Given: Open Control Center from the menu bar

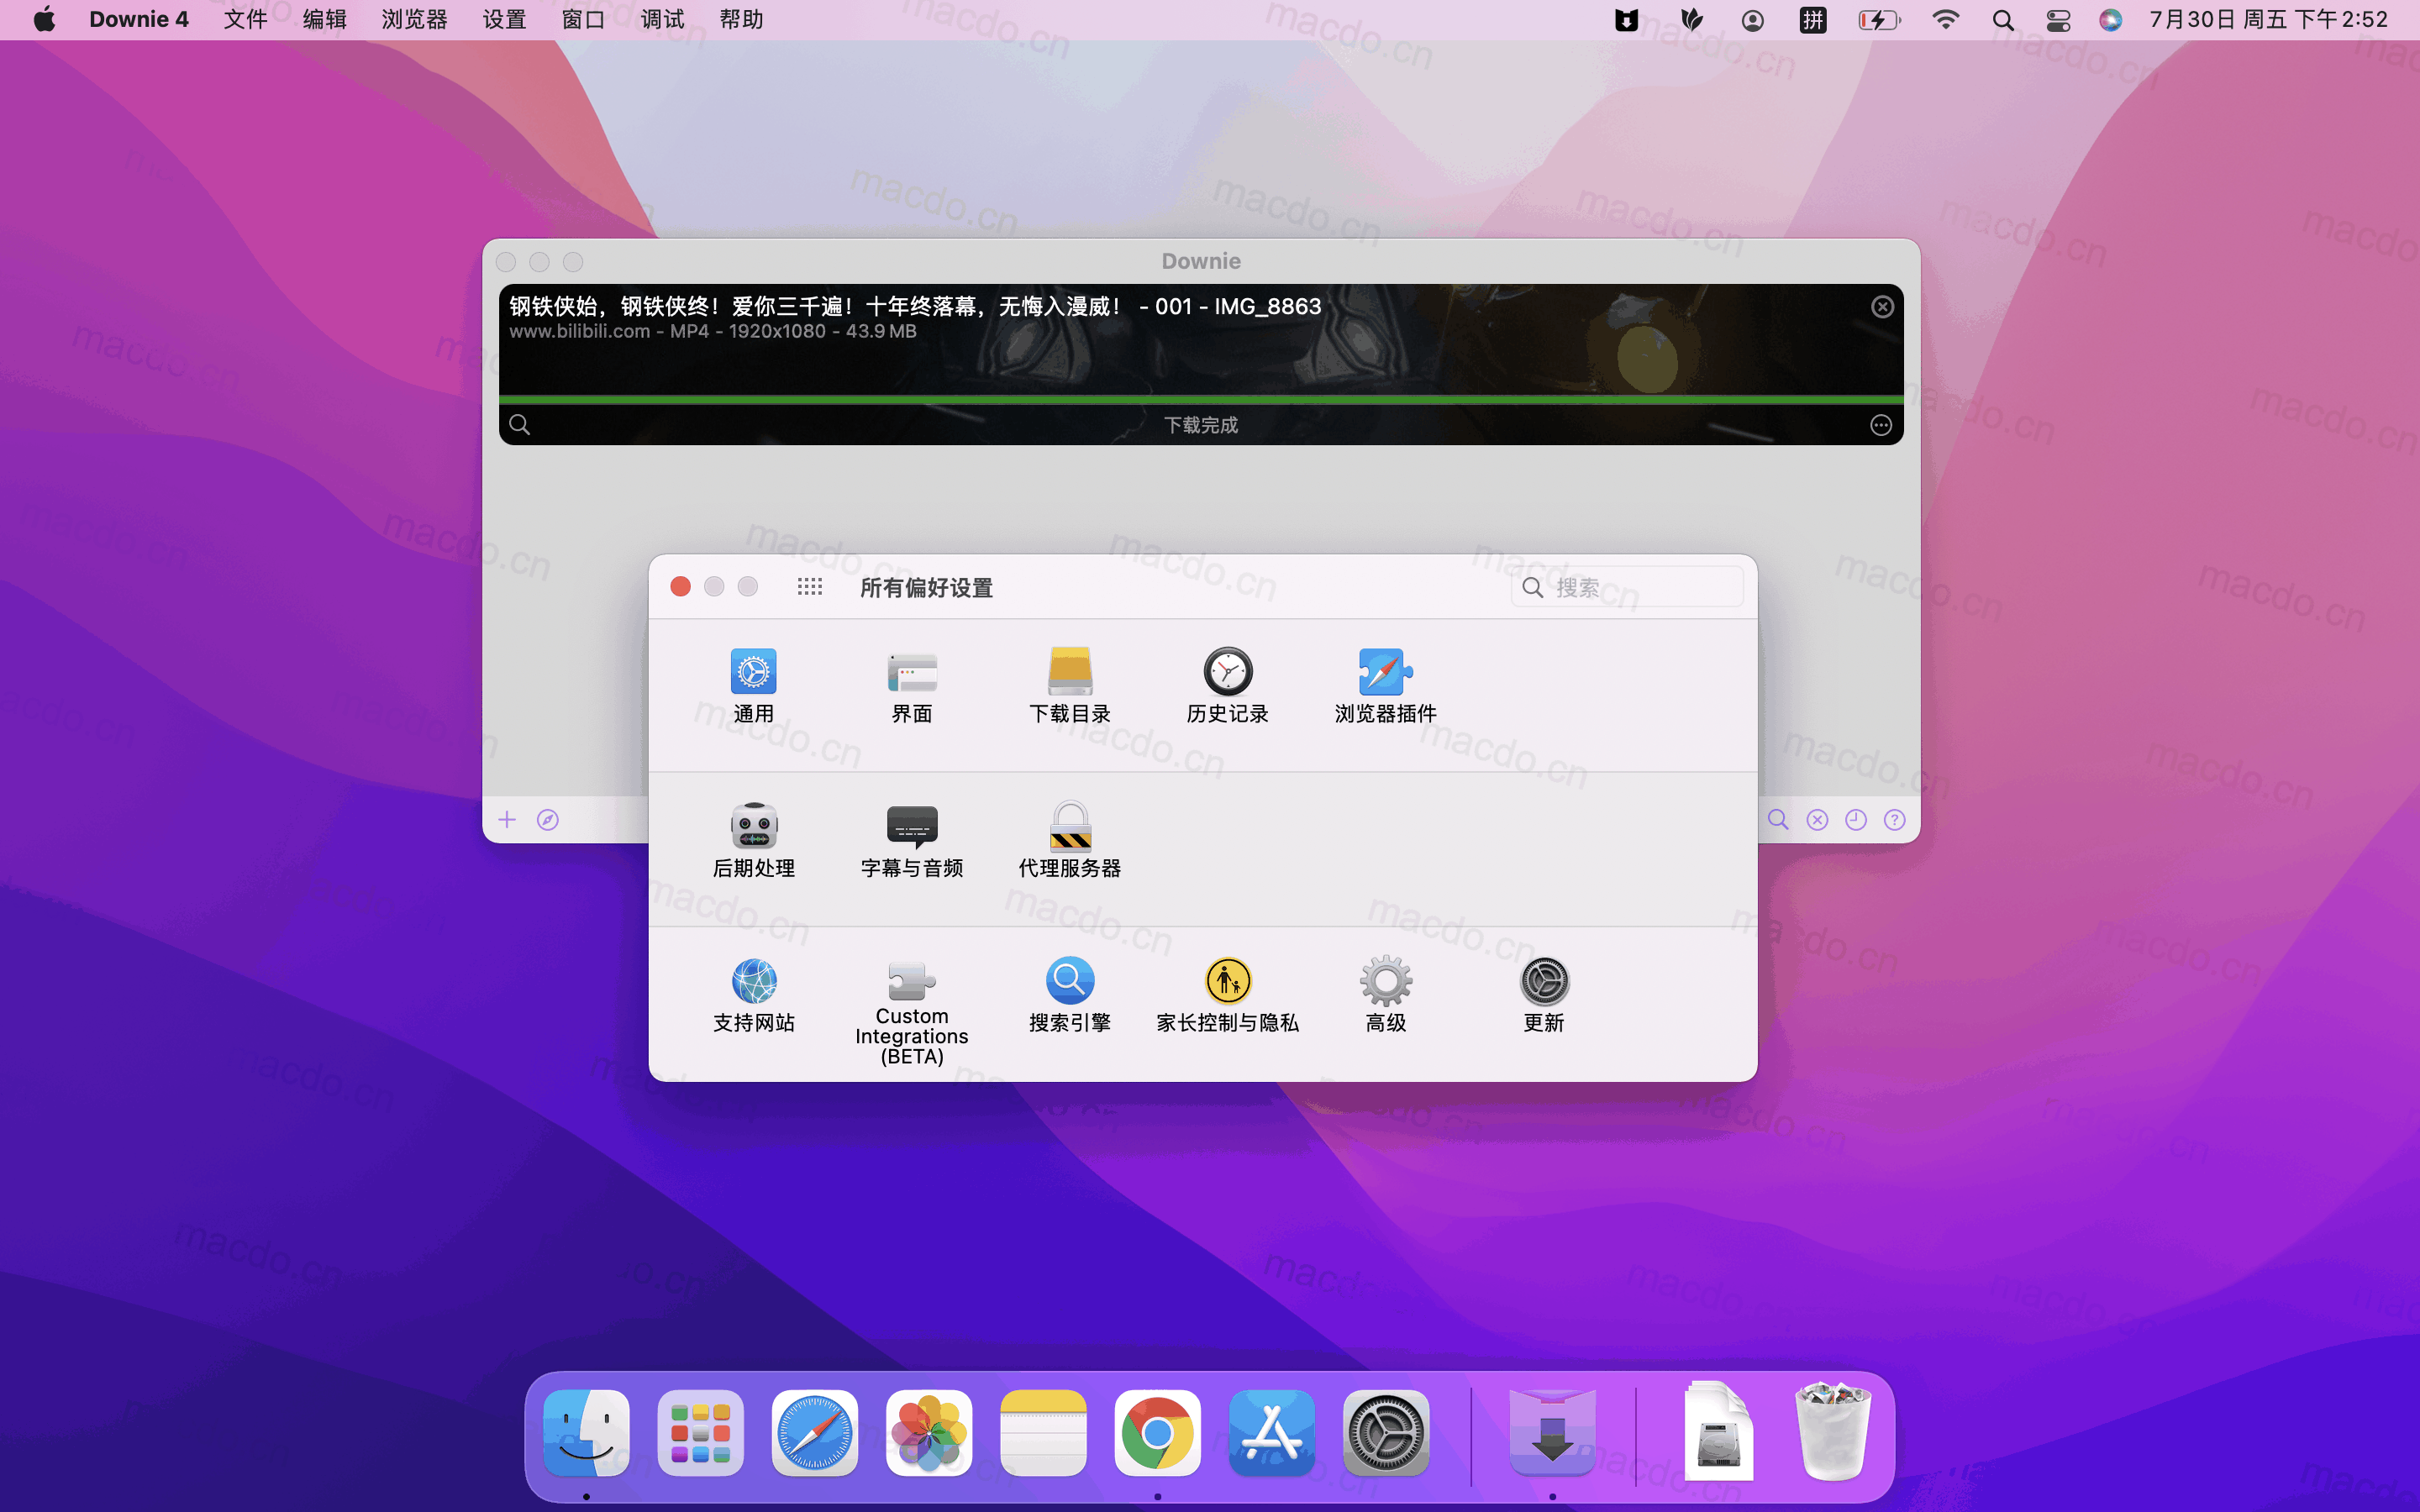Looking at the screenshot, I should tap(2057, 20).
